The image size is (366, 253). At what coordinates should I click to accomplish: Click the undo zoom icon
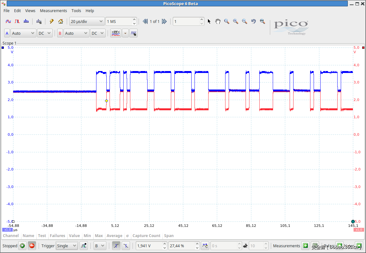pyautogui.click(x=254, y=21)
